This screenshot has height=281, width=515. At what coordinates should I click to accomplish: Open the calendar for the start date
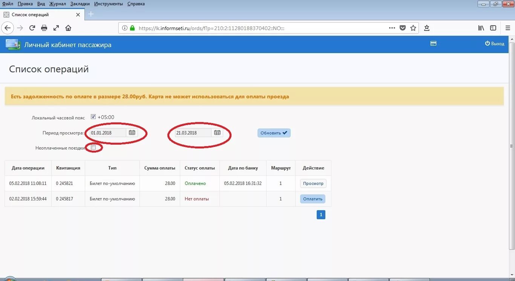click(x=132, y=133)
